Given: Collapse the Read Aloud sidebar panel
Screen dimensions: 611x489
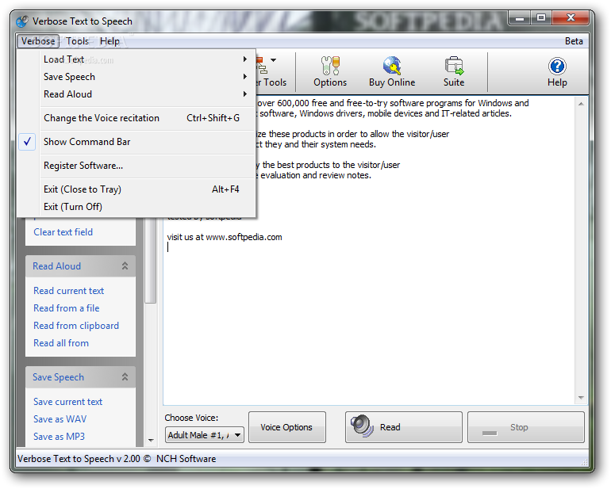Looking at the screenshot, I should tap(125, 266).
